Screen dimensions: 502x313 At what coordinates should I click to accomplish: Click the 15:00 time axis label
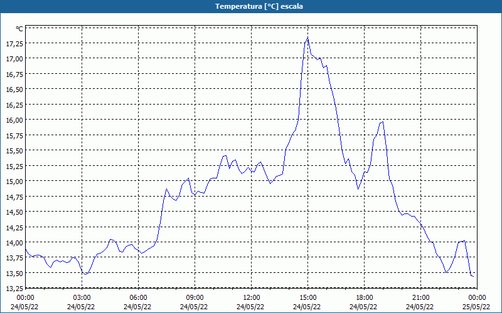[x=307, y=298]
